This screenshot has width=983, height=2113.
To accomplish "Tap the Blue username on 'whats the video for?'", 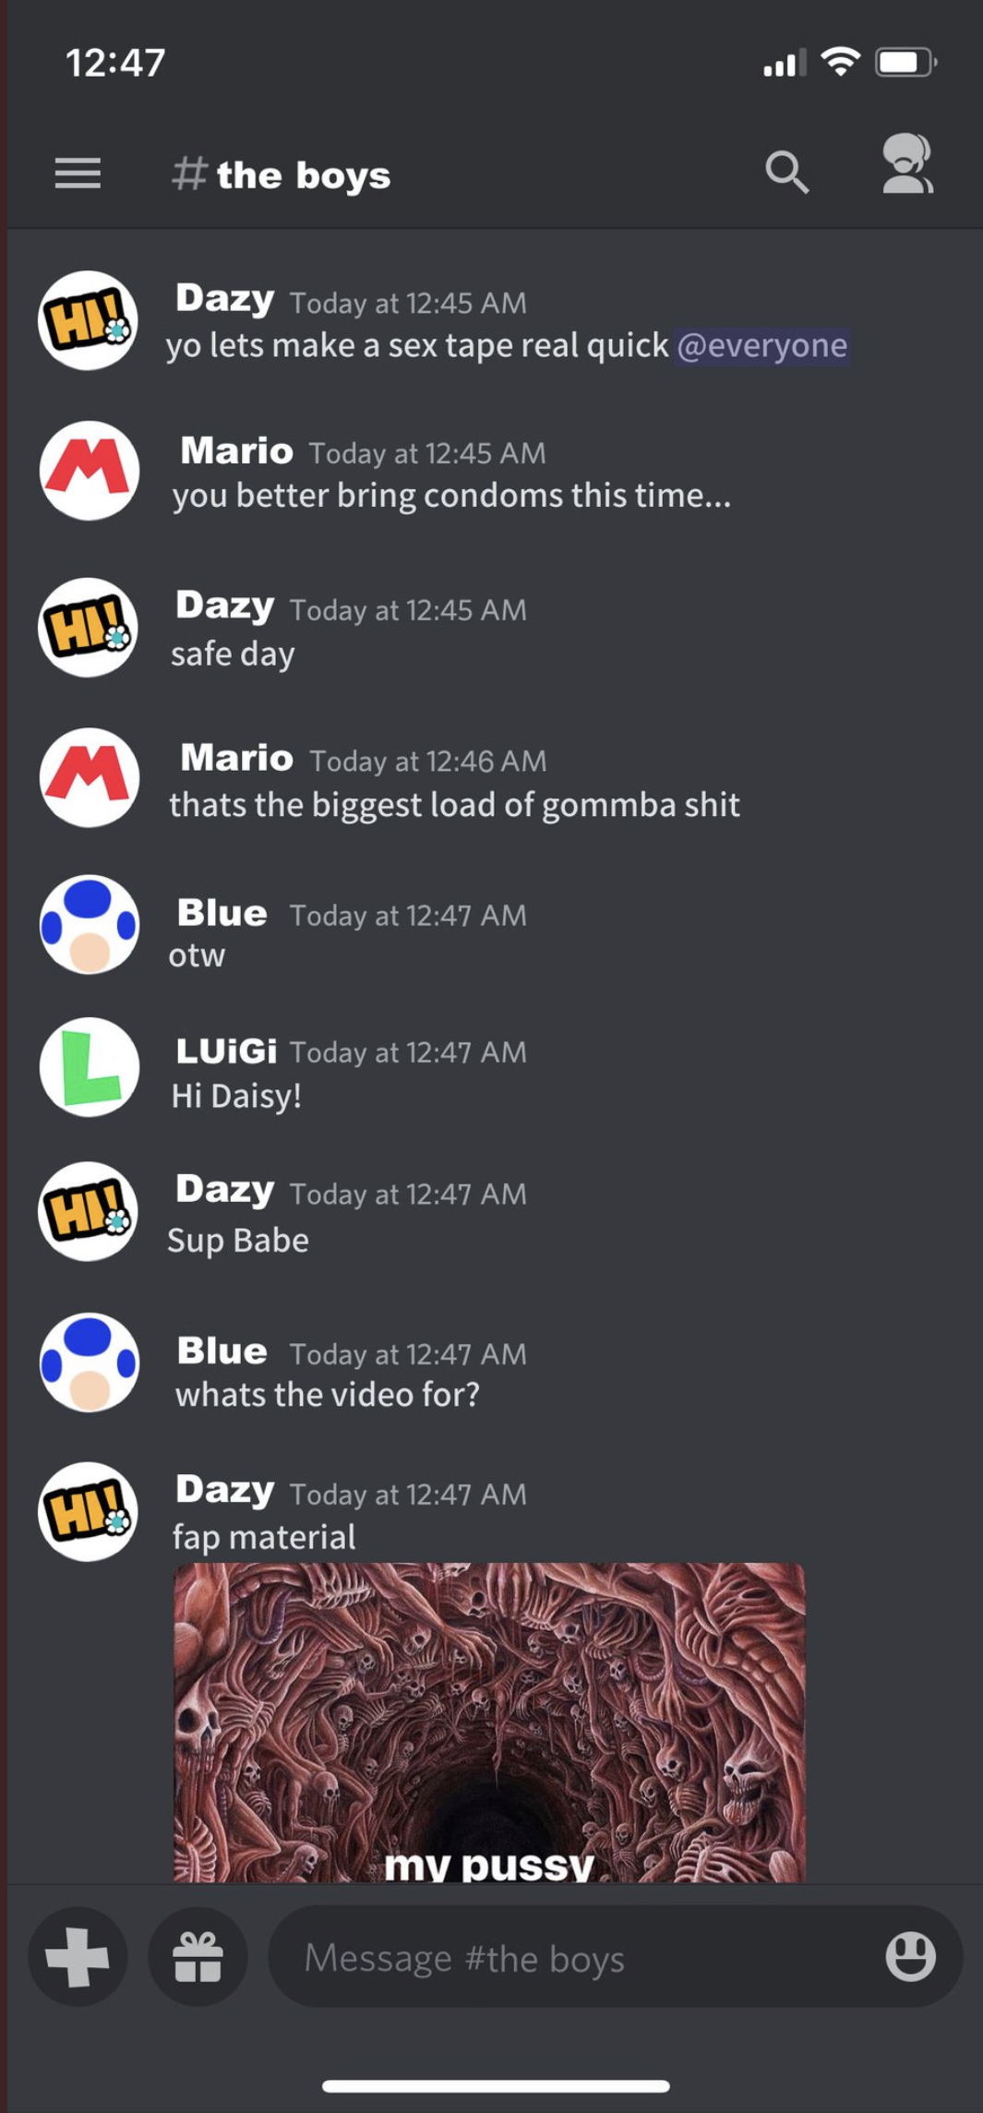I will tap(222, 1351).
